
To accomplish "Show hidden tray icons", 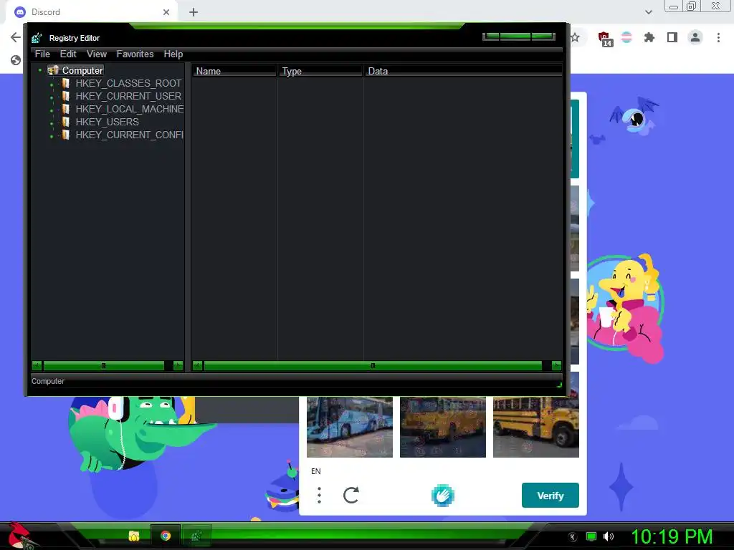I will coord(572,537).
